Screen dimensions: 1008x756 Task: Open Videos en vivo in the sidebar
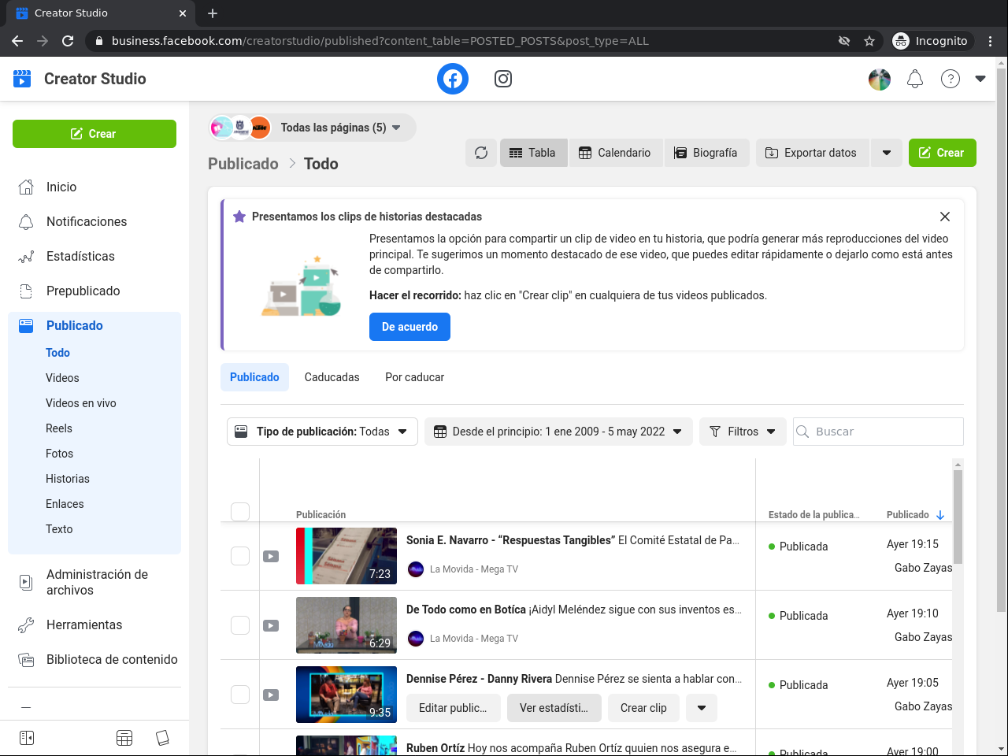click(x=81, y=403)
